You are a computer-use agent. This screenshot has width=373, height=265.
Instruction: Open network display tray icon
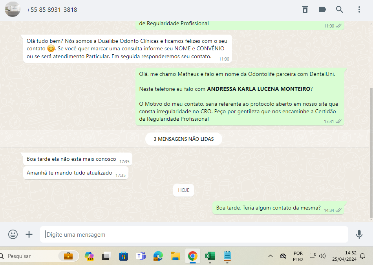(x=313, y=256)
